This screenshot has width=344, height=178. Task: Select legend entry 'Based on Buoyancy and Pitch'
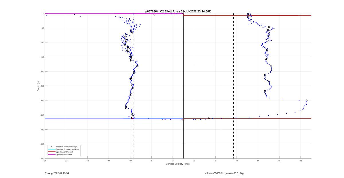(68, 149)
